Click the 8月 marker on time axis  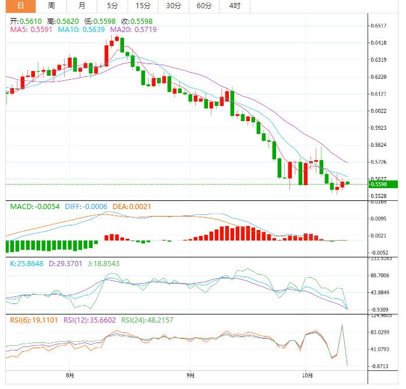point(70,375)
